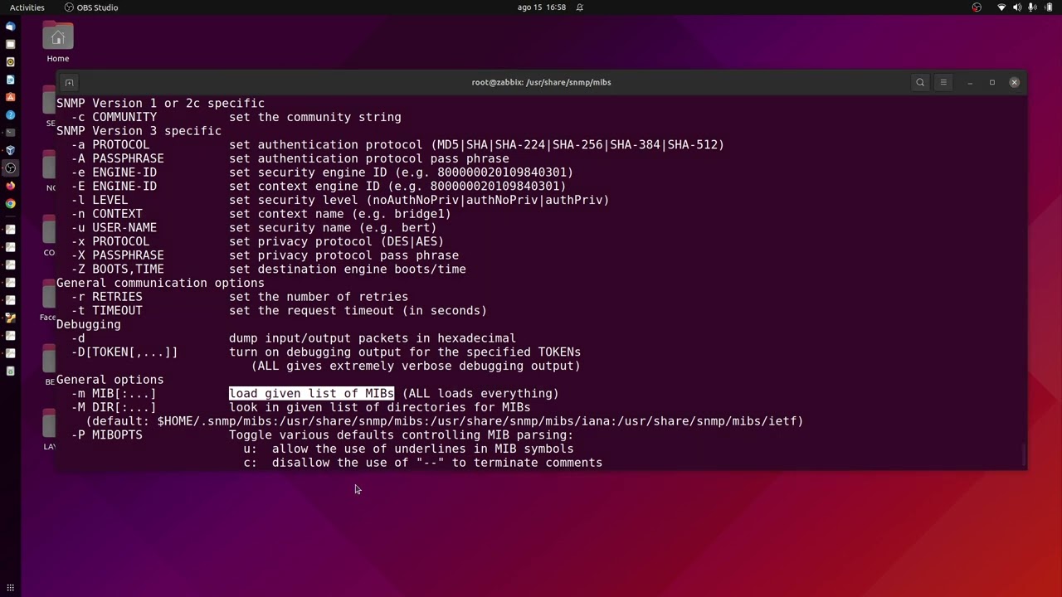The image size is (1062, 597).
Task: Click the '-l LEVEL' option text
Action: click(x=100, y=201)
